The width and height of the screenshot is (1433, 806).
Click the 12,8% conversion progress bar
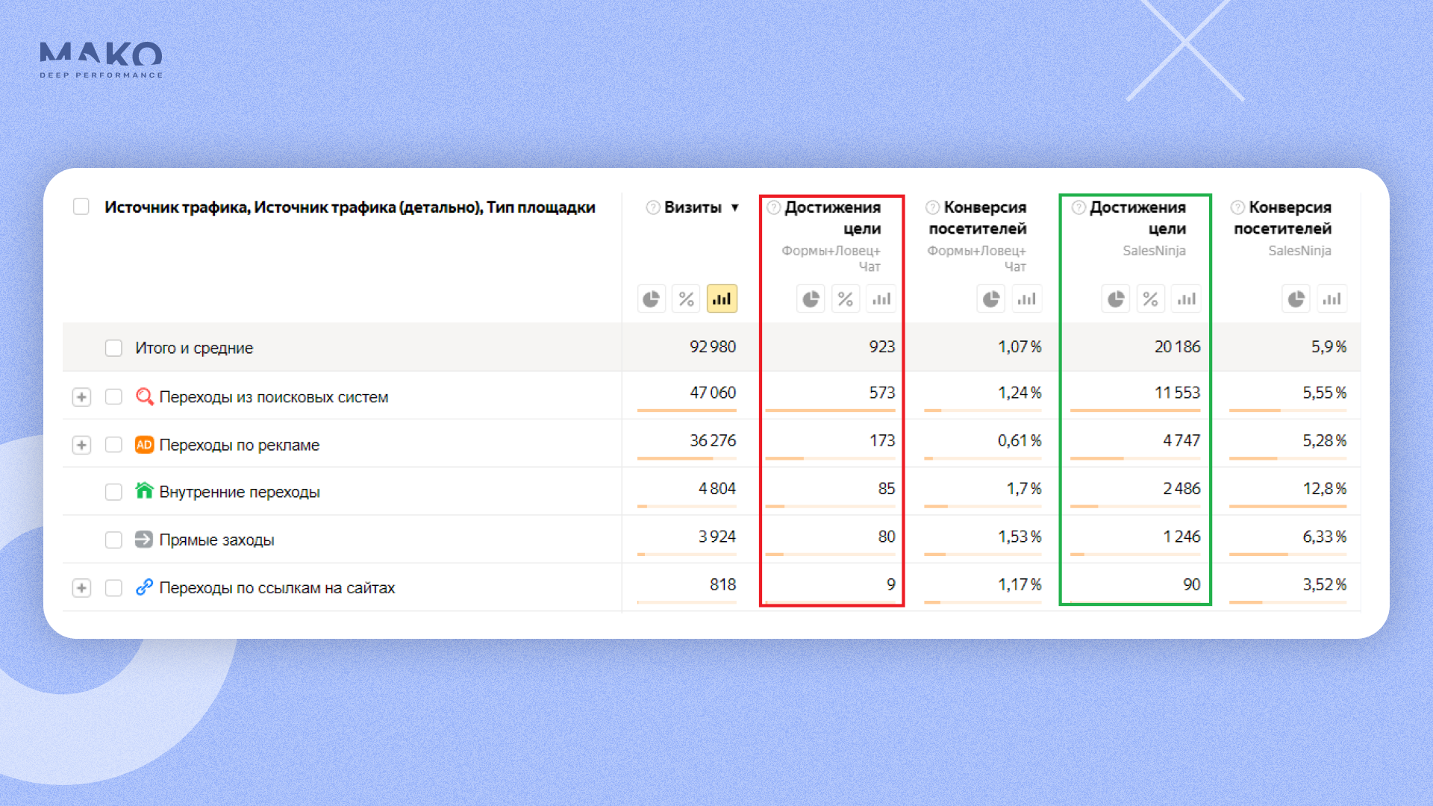1287,507
